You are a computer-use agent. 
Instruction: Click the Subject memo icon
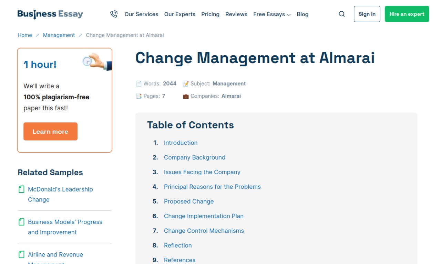186,84
